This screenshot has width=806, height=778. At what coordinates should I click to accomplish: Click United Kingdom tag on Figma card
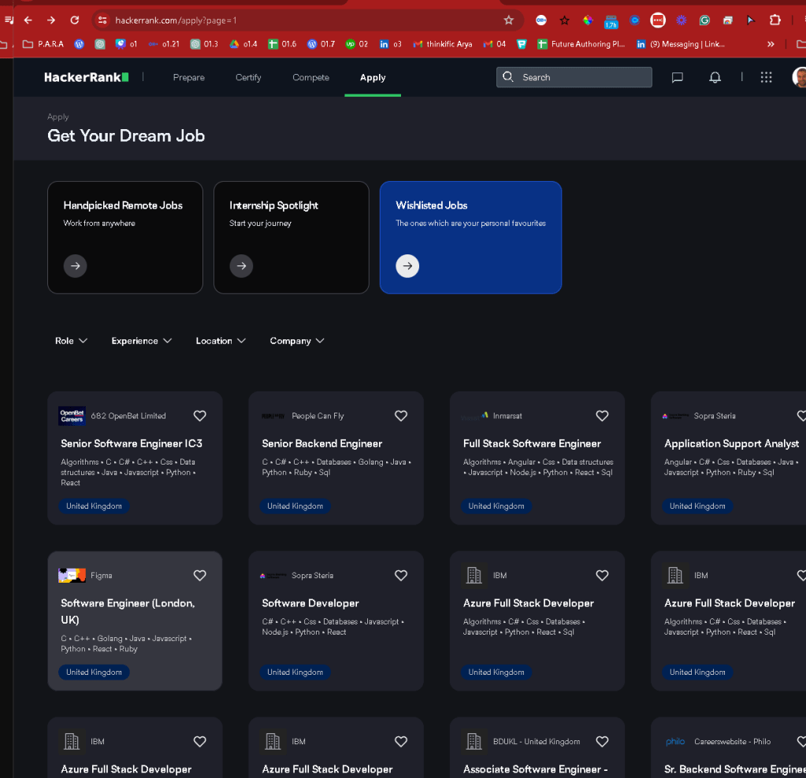(94, 672)
